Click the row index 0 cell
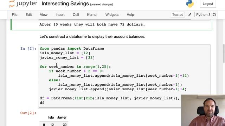This screenshot has height=126, width=225. [x=44, y=125]
